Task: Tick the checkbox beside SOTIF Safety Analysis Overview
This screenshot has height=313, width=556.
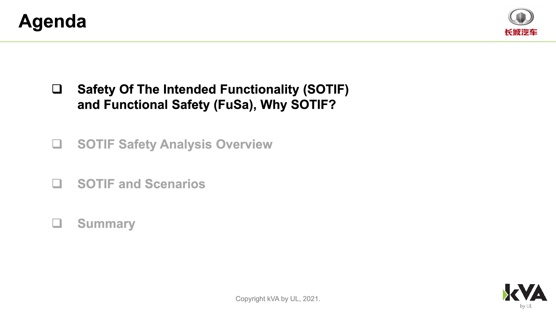Action: [57, 144]
